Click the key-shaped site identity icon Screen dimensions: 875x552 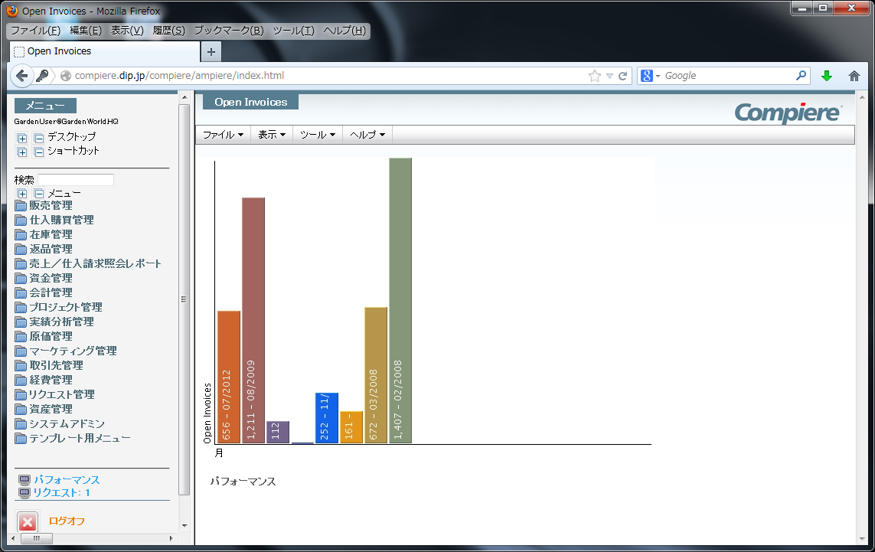(42, 76)
